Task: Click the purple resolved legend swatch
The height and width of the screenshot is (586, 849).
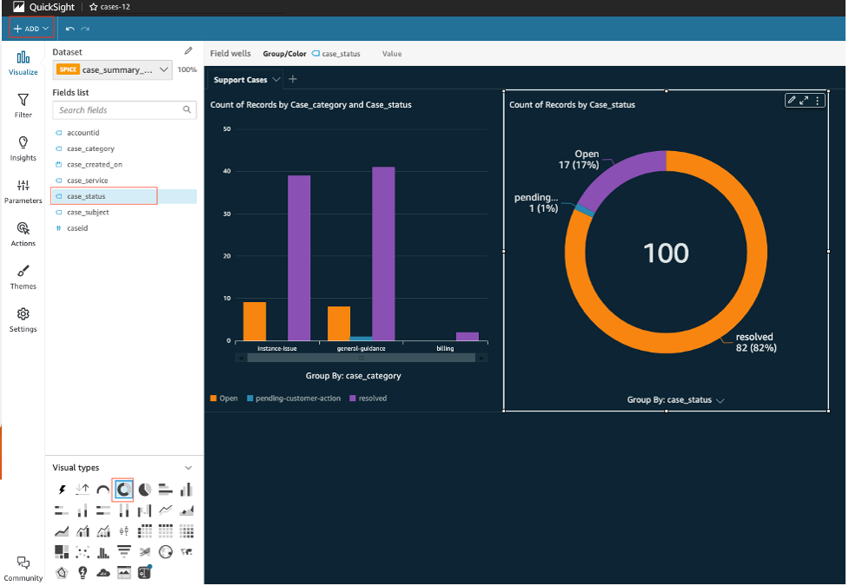Action: (x=353, y=398)
